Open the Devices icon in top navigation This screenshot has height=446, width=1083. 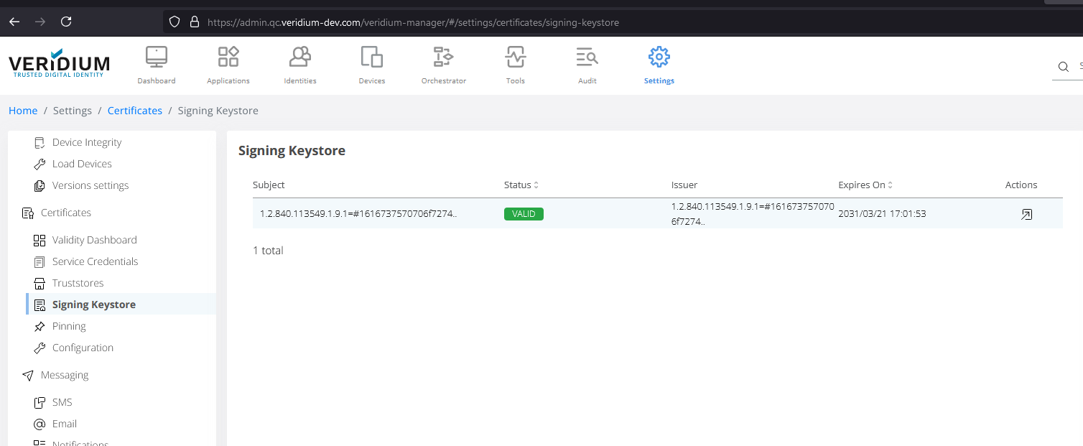tap(371, 57)
